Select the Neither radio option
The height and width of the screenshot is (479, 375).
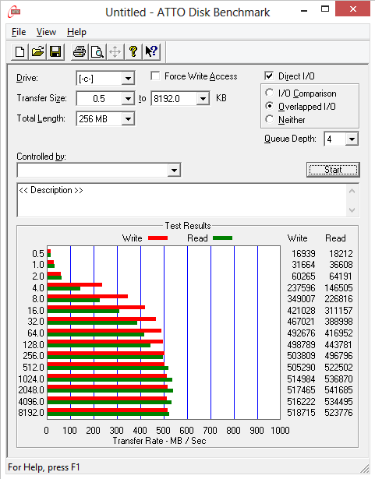point(269,119)
